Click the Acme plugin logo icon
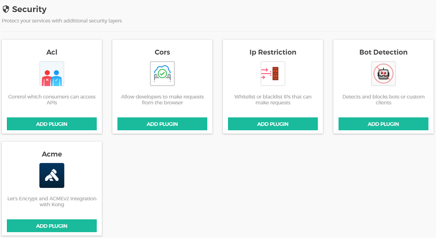The image size is (436, 238). tap(52, 175)
